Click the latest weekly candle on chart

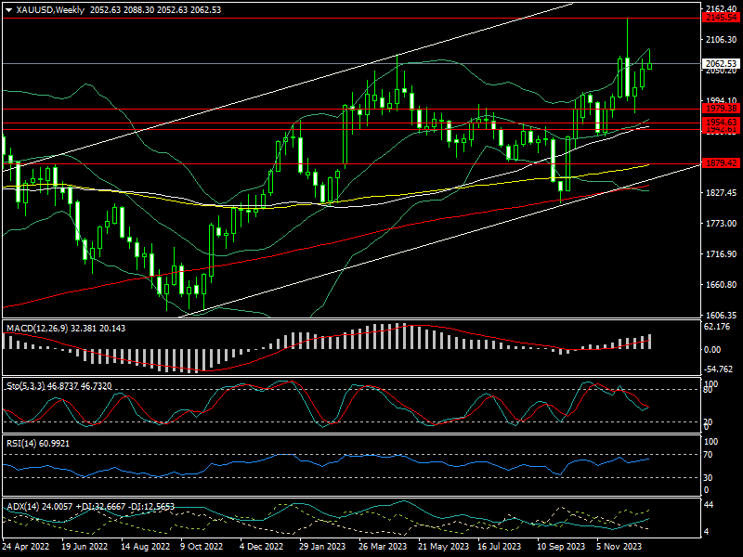click(650, 66)
